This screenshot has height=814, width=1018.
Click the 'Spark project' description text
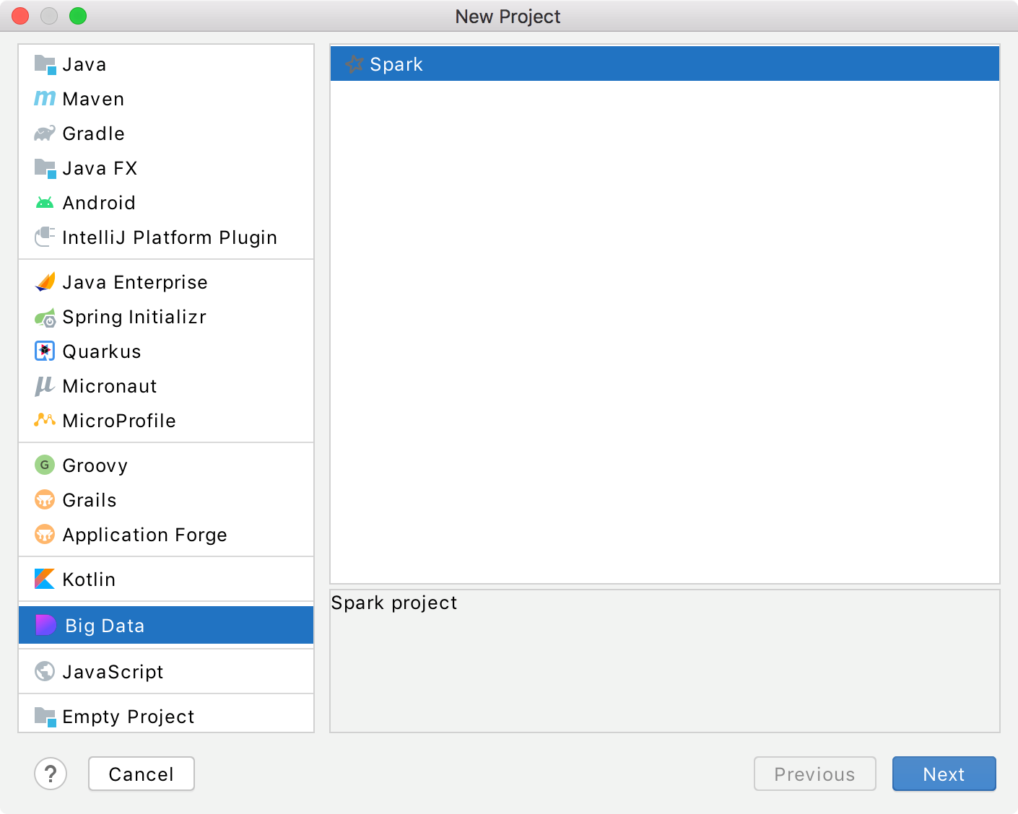[x=394, y=603]
